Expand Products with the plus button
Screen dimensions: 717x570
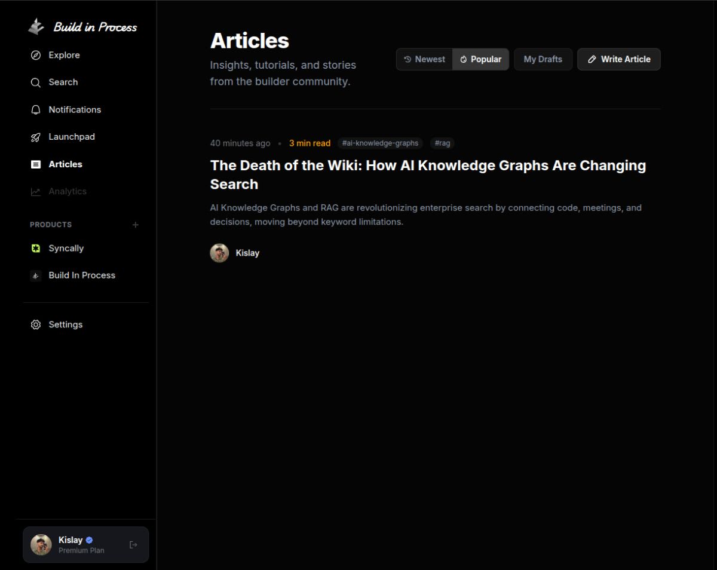pos(135,225)
